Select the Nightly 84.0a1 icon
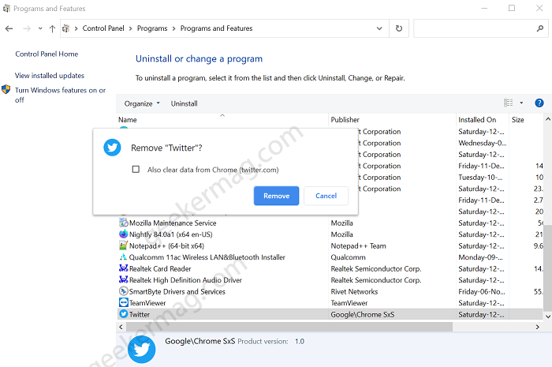 tap(124, 234)
